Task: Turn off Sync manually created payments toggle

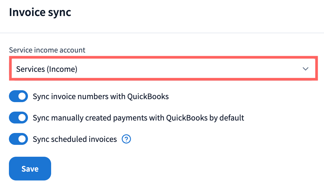Action: (x=18, y=118)
